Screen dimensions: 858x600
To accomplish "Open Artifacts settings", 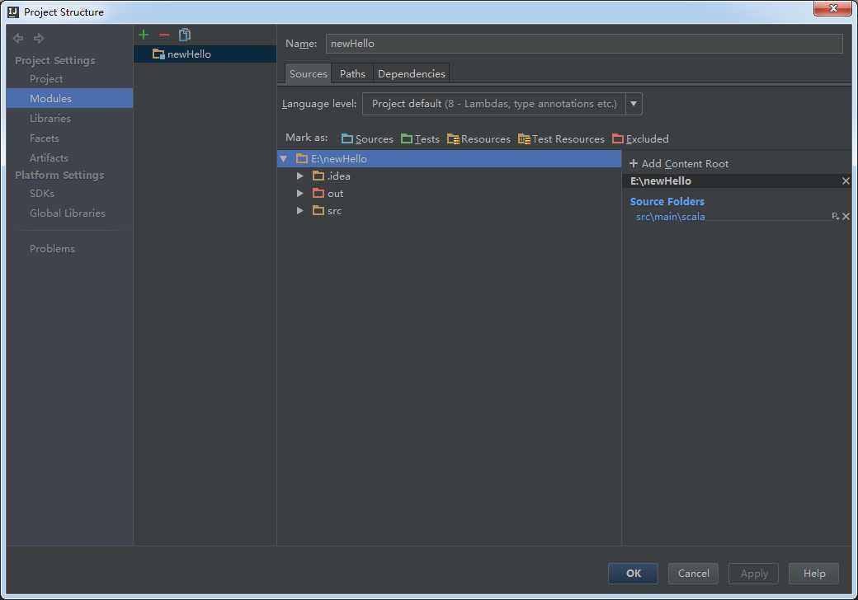I will 49,158.
